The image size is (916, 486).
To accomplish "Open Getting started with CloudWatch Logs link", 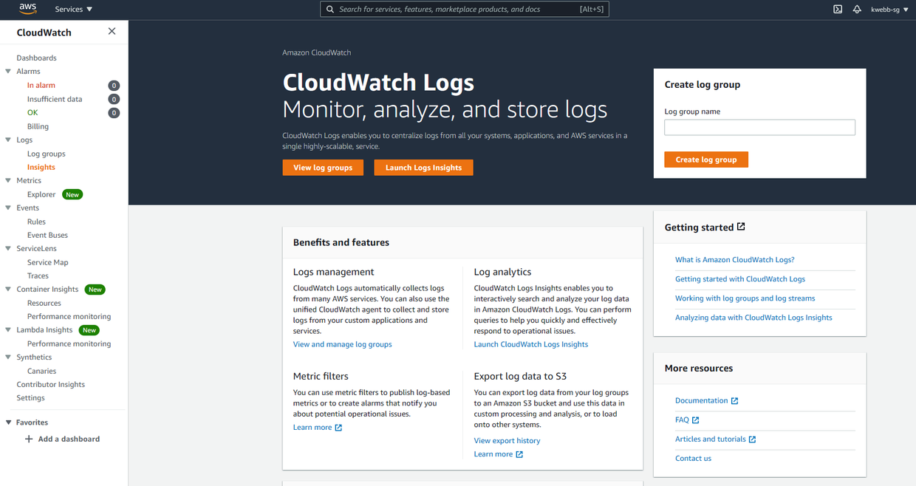I will click(x=739, y=279).
